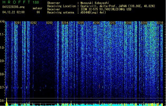The image size is (166, 106).
Task: Click the Receiver label
Action: pyautogui.click(x=54, y=9)
